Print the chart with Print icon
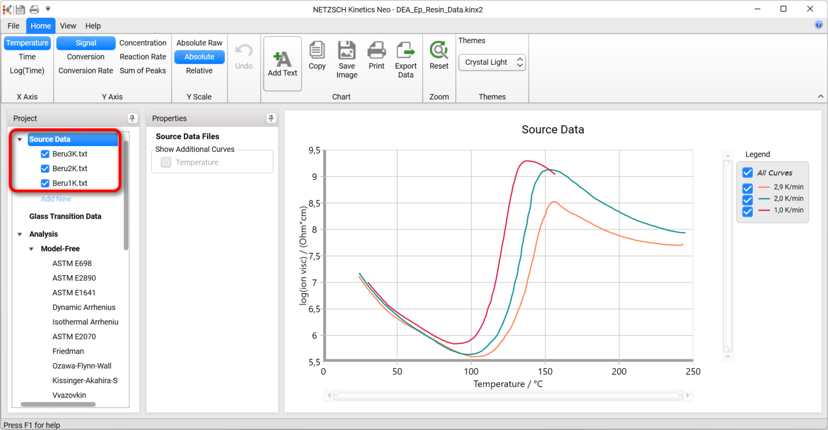828x430 pixels. point(376,51)
